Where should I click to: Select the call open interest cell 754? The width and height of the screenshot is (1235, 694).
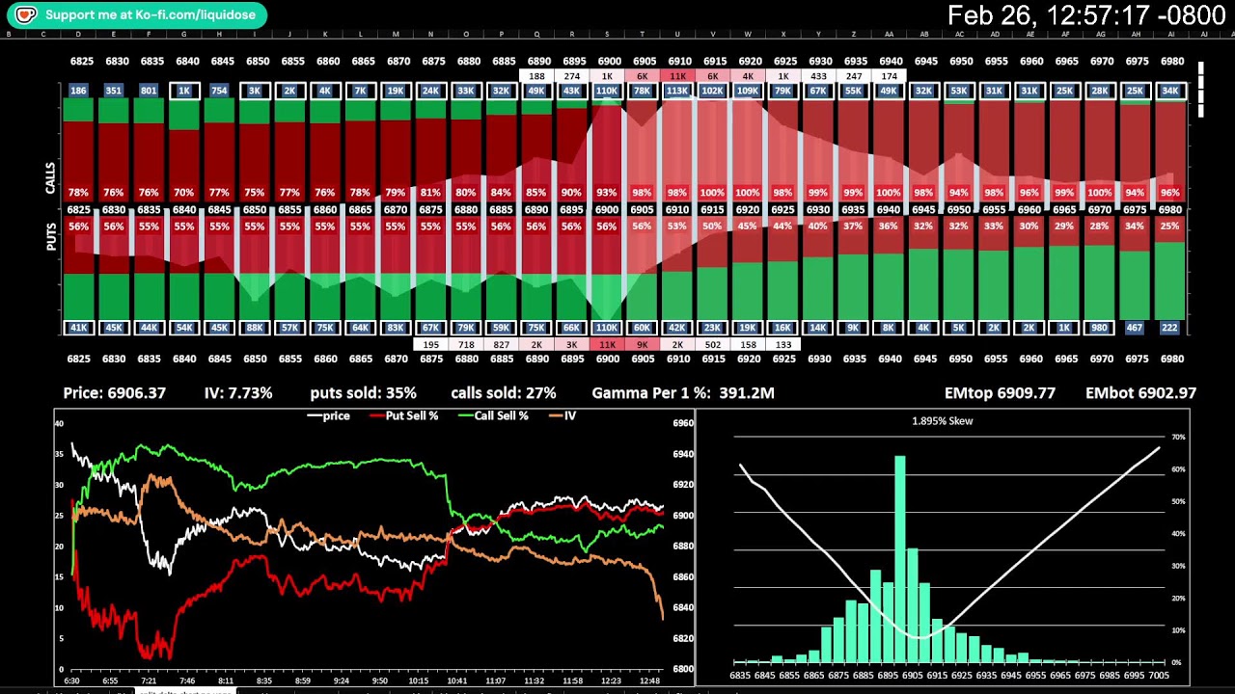click(219, 91)
